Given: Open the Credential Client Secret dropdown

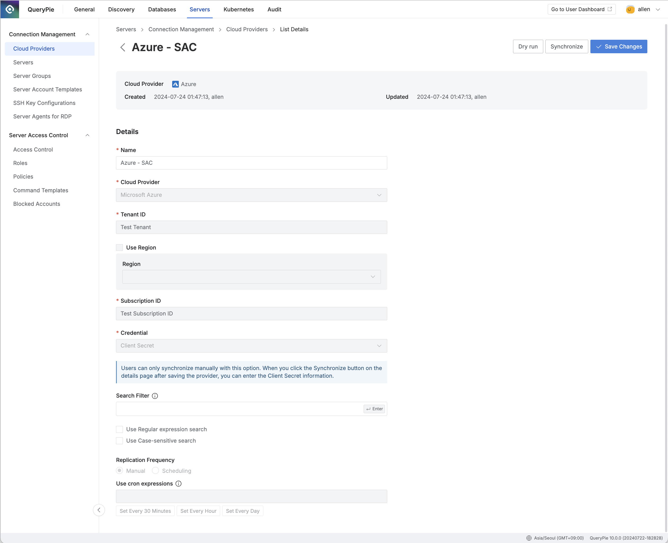Looking at the screenshot, I should click(x=251, y=346).
